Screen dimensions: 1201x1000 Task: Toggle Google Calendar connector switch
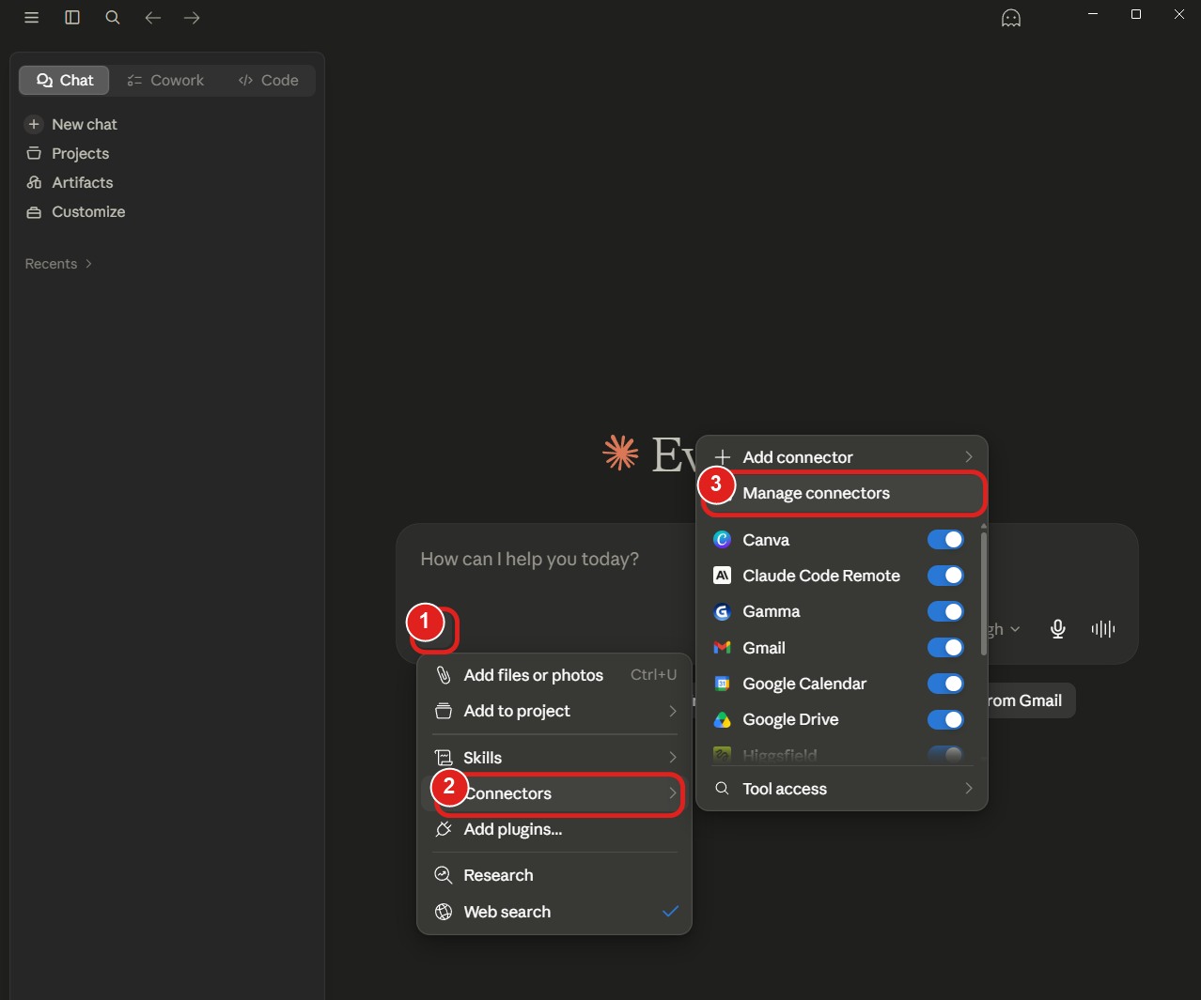pos(945,684)
